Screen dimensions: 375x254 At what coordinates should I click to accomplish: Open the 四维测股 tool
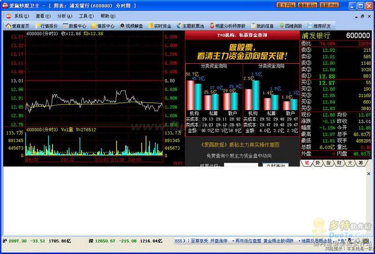291,26
